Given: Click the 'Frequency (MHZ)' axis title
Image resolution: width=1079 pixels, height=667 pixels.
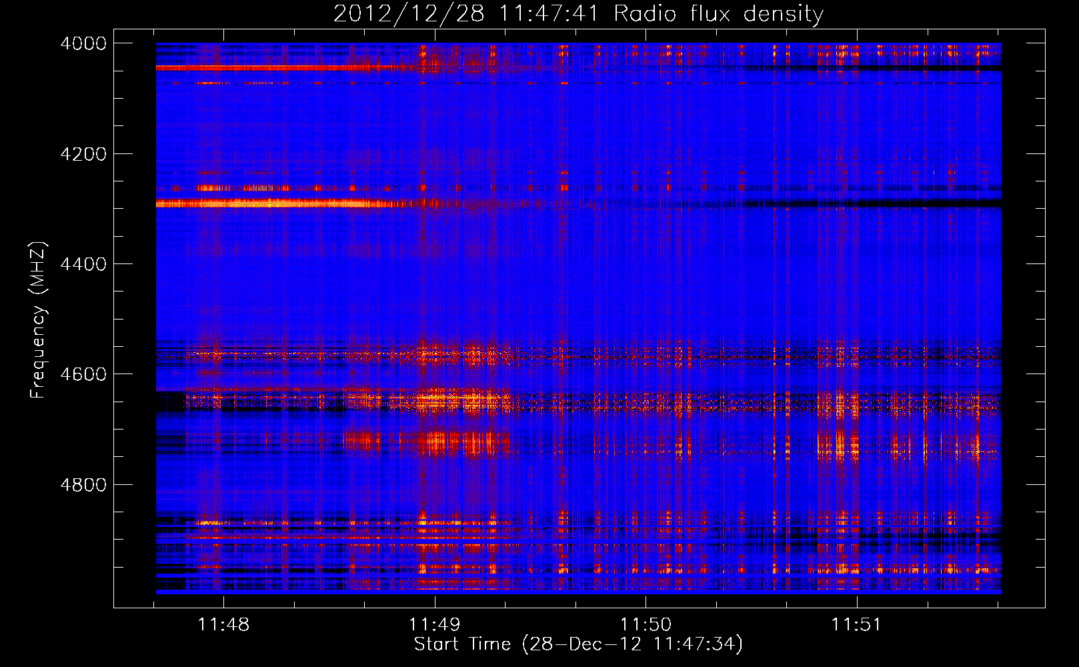Looking at the screenshot, I should tap(38, 320).
